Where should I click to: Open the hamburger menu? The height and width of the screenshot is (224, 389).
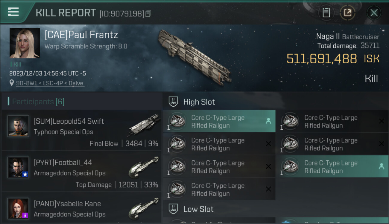[x=13, y=12]
